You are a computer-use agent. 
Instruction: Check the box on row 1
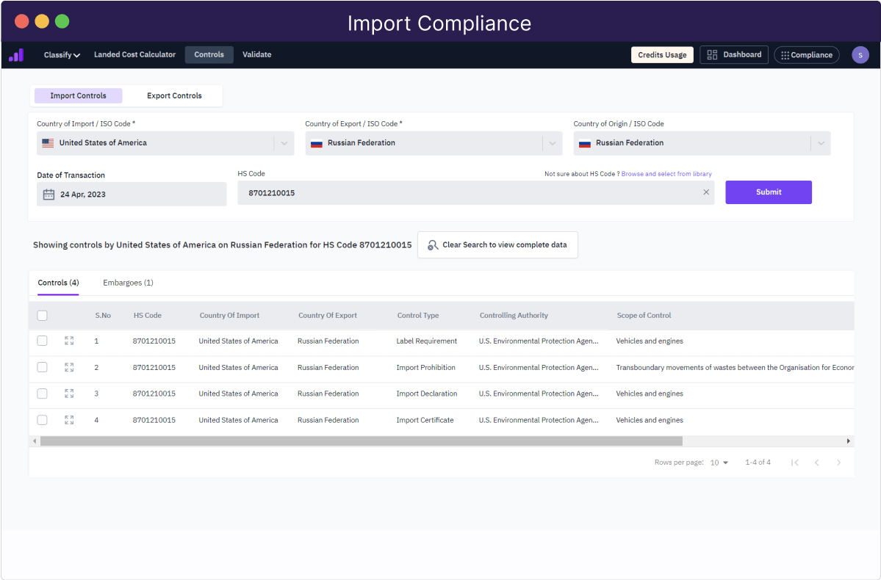(42, 341)
